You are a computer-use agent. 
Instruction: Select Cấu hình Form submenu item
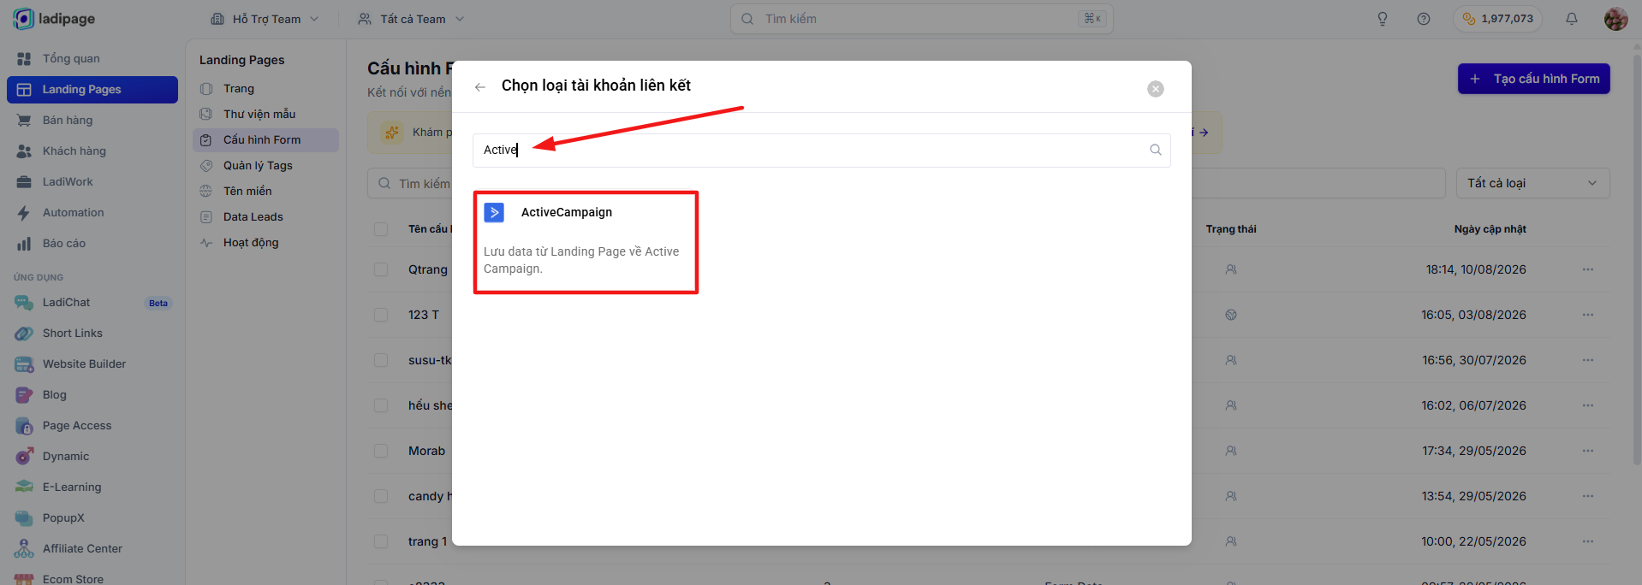(x=265, y=140)
